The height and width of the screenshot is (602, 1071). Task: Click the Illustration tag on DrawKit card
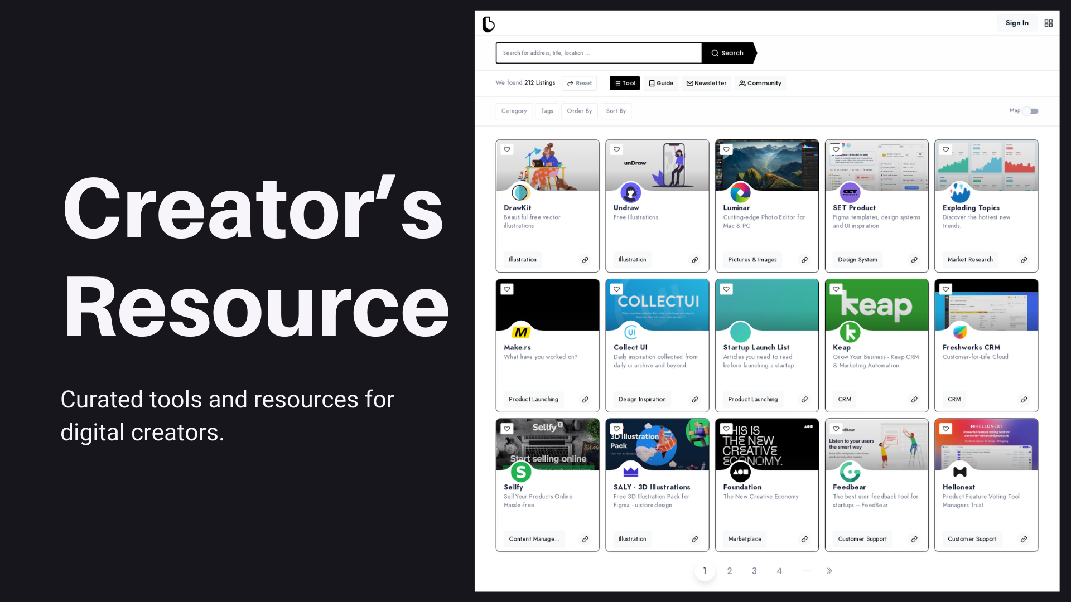523,260
